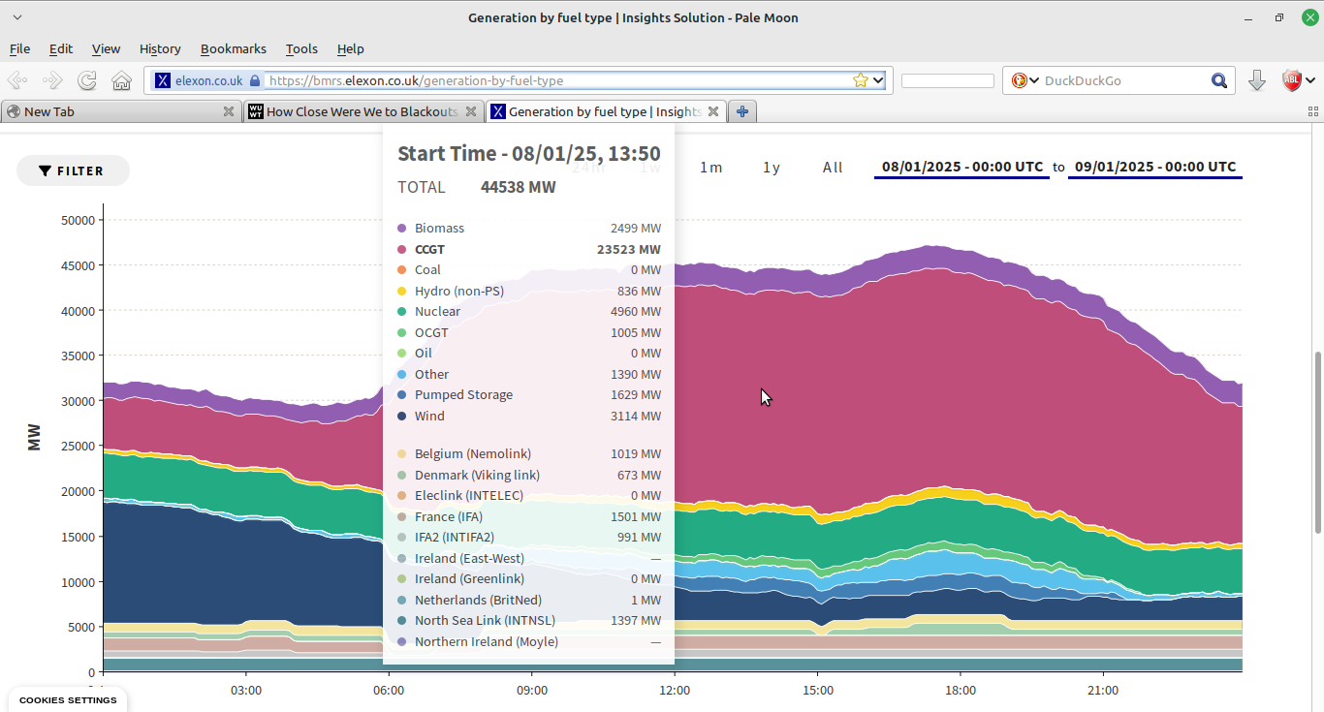The image size is (1324, 712).
Task: Open the DuckDuckGo search engine dropdown
Action: point(1034,81)
